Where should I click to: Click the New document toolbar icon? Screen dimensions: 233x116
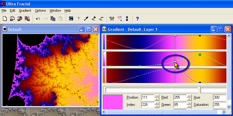(x=5, y=19)
